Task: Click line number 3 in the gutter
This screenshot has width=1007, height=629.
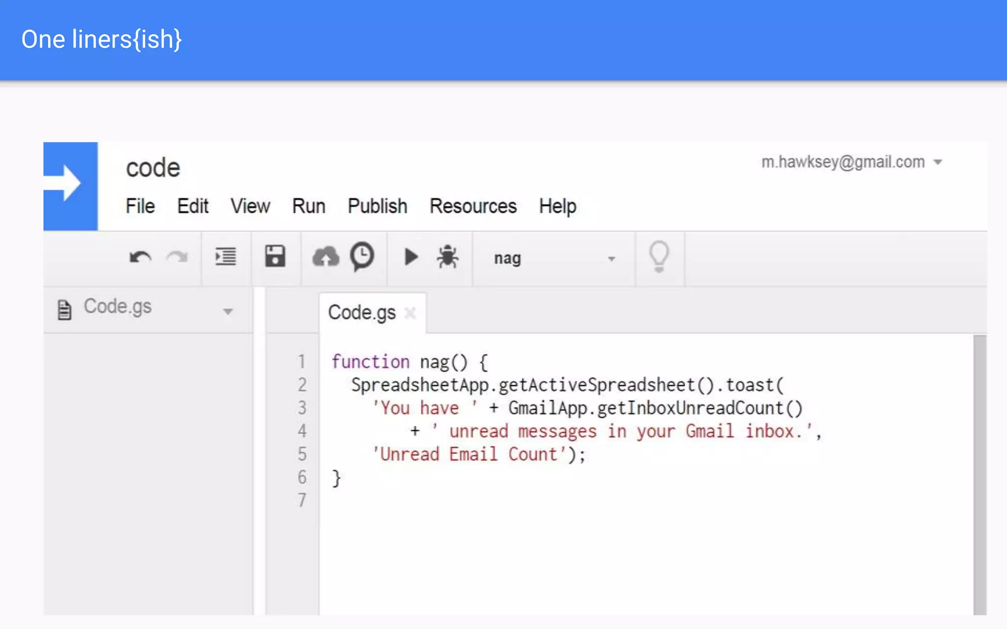Action: pos(302,408)
